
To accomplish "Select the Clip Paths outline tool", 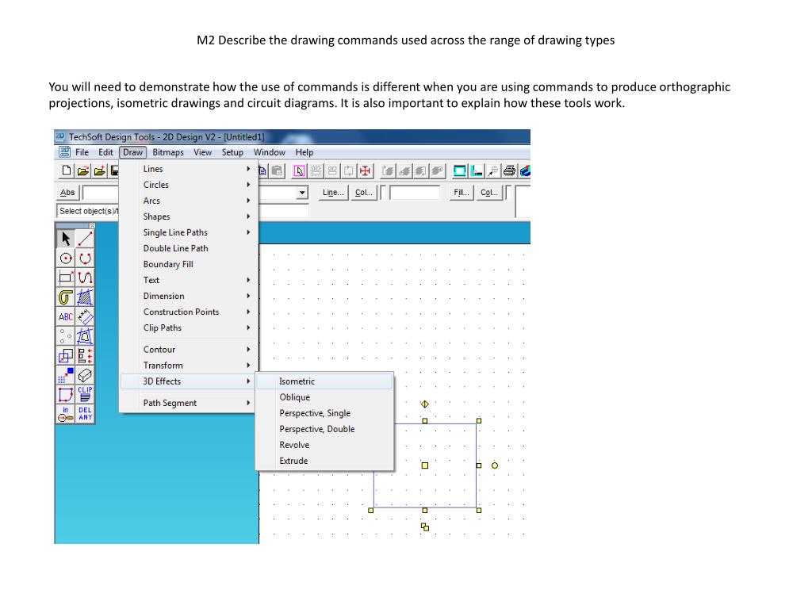I will pos(85,336).
